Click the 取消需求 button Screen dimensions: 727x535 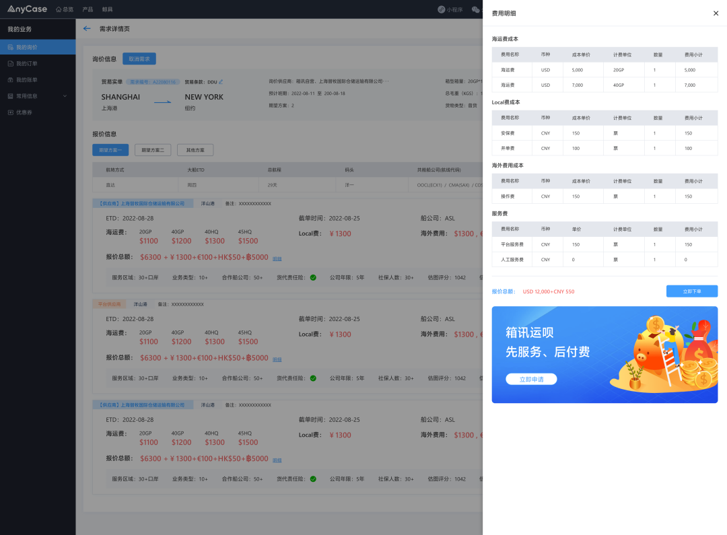(x=139, y=59)
